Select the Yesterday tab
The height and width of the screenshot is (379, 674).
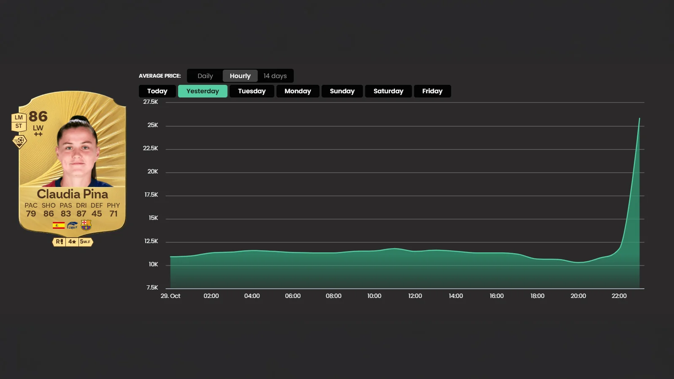pos(203,91)
